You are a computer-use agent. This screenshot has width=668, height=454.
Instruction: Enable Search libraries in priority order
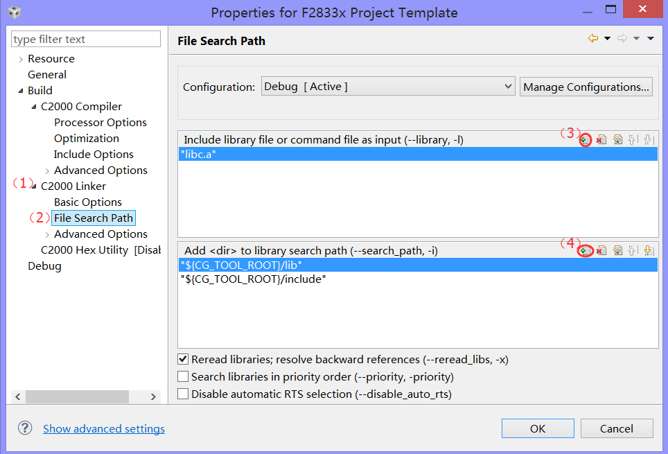[x=183, y=377]
